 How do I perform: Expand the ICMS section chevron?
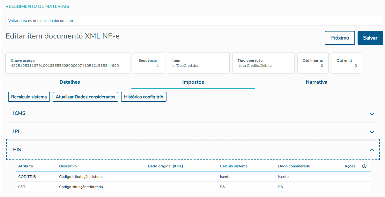[372, 114]
